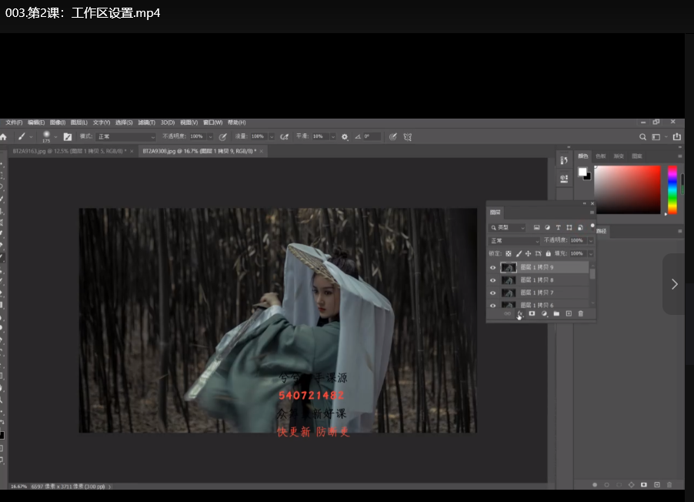Toggle prevent artboard auto-nesting lock
694x502 pixels.
[539, 253]
